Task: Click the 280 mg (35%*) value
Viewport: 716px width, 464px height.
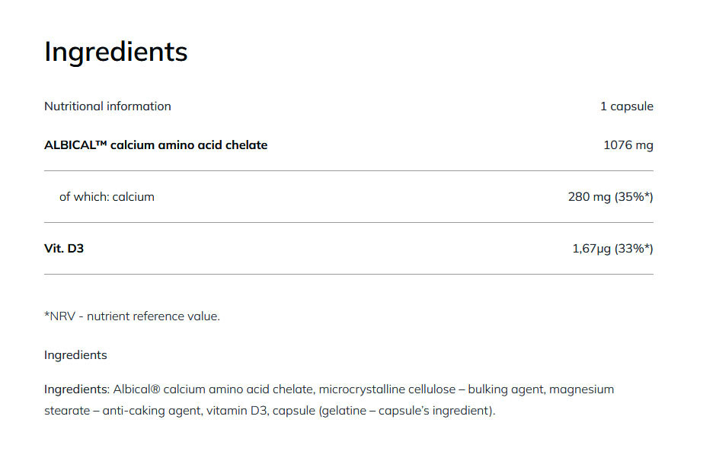Action: point(610,196)
